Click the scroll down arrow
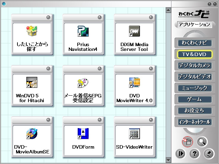The width and height of the screenshot is (219, 164). (x=168, y=160)
